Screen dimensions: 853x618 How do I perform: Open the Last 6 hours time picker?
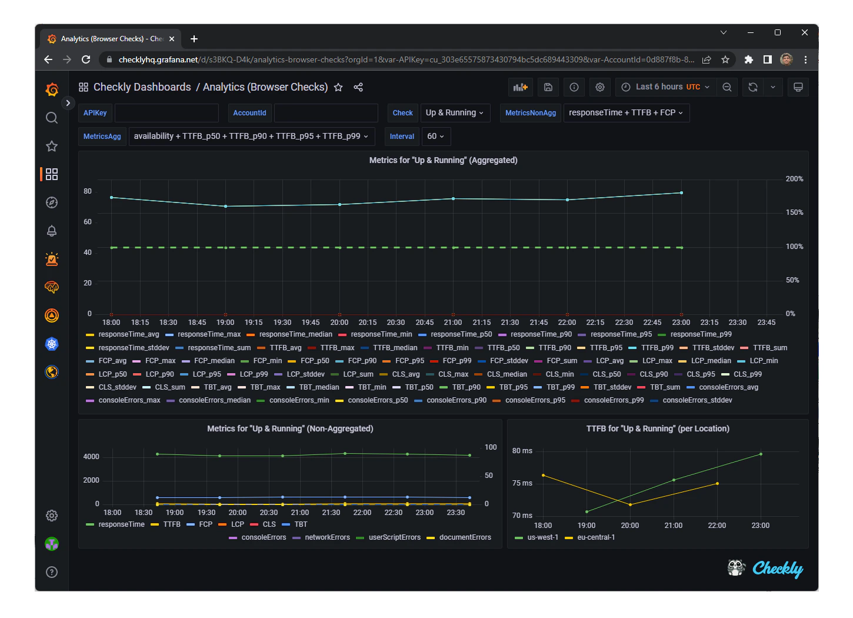point(664,87)
